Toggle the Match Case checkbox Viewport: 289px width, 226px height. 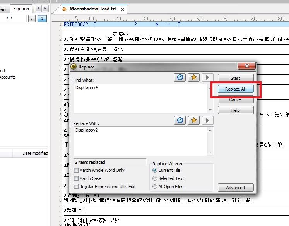tap(76, 178)
